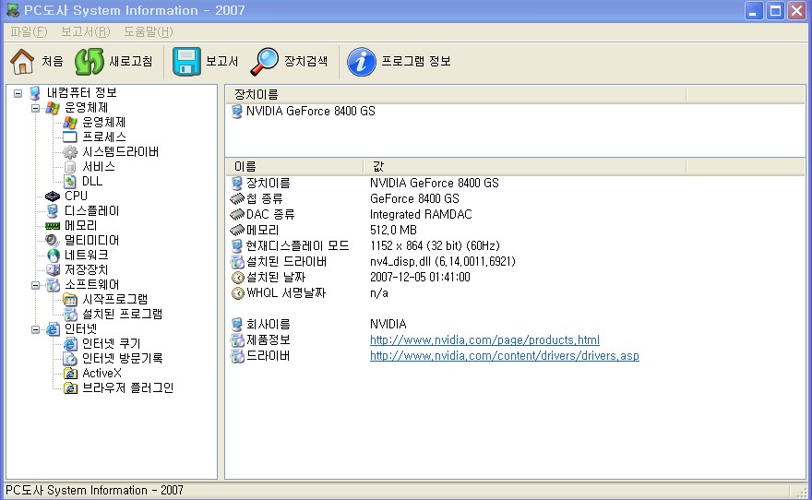Click the 512.0 MB memory value
The width and height of the screenshot is (812, 500).
coord(393,231)
